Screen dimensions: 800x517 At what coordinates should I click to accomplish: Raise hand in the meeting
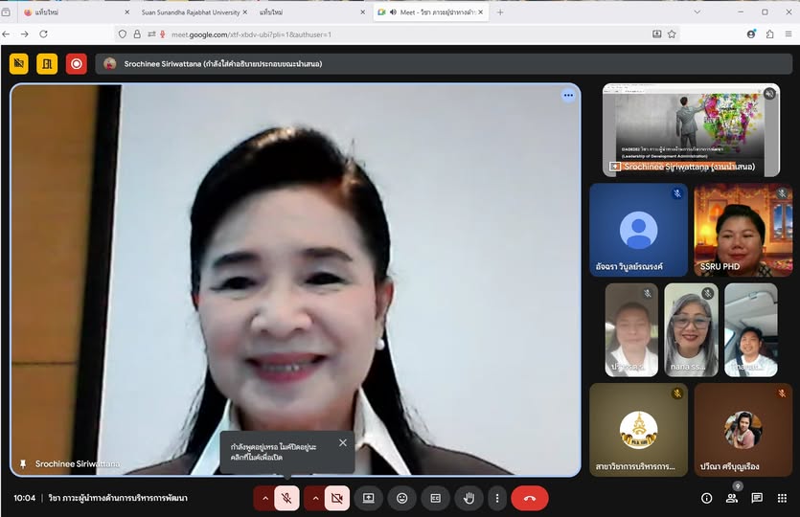coord(469,498)
